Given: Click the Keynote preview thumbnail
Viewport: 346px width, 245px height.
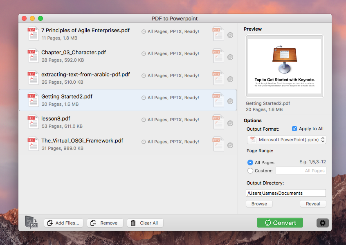Looking at the screenshot, I should [x=285, y=66].
